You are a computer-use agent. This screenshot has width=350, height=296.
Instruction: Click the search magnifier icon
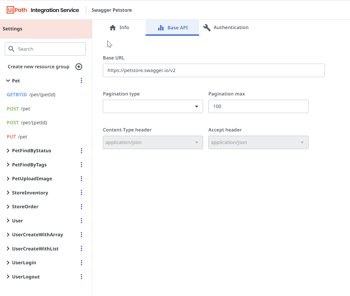click(11, 49)
